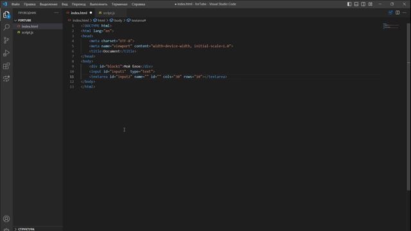Screen dimensions: 411x231
Task: Open the Source Control view
Action: pyautogui.click(x=6, y=40)
